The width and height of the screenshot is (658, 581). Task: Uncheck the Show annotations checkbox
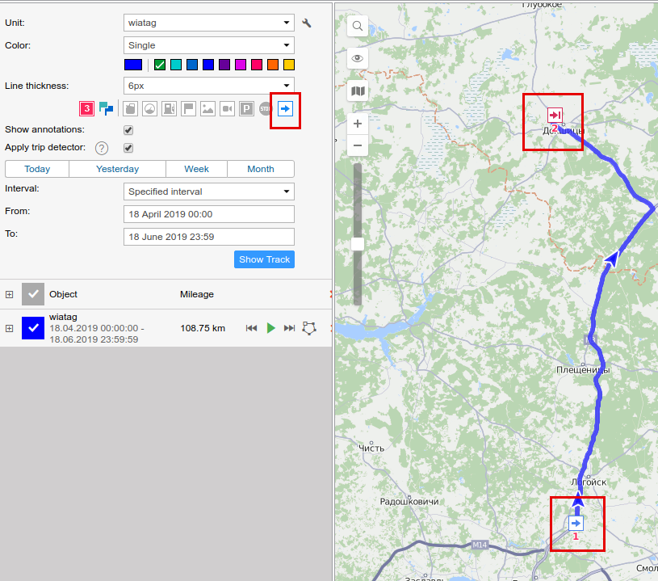(x=128, y=130)
